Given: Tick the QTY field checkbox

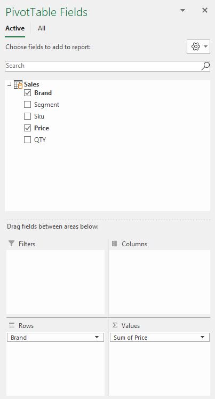Looking at the screenshot, I should tap(27, 140).
